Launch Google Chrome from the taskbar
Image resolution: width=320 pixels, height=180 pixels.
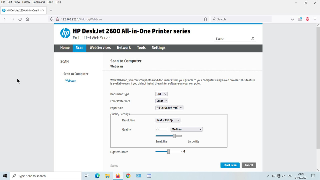pyautogui.click(x=128, y=176)
